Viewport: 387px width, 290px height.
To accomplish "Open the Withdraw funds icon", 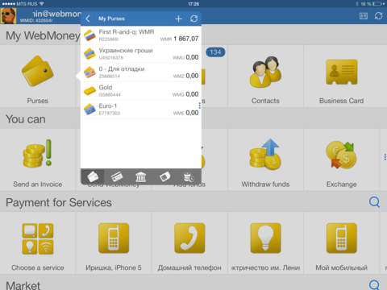I will [265, 154].
